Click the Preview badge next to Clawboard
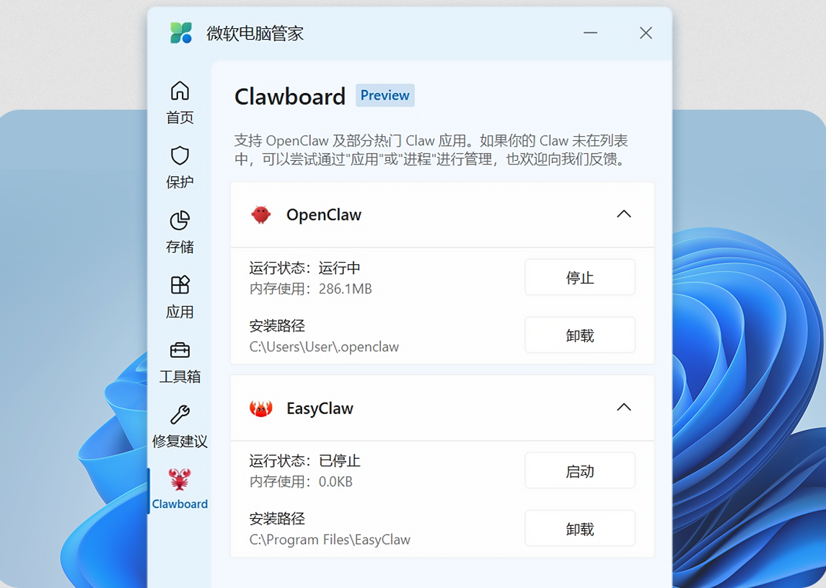Image resolution: width=826 pixels, height=588 pixels. 385,95
